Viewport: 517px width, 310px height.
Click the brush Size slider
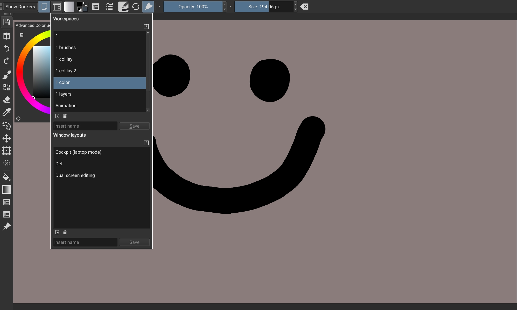tap(264, 7)
